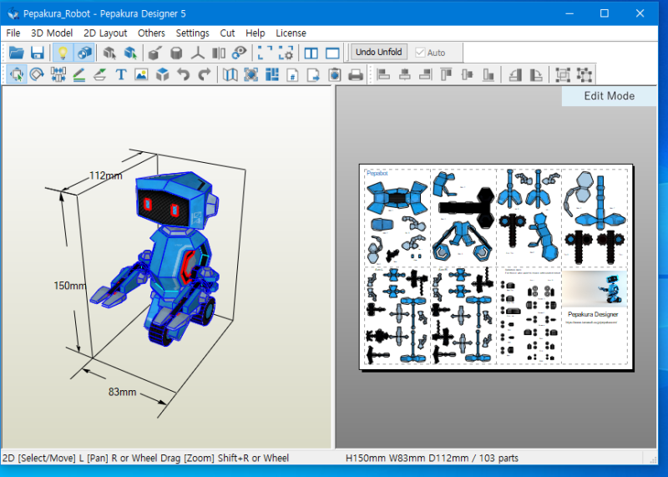Click the Undo arrow icon
The width and height of the screenshot is (668, 477).
tap(184, 74)
